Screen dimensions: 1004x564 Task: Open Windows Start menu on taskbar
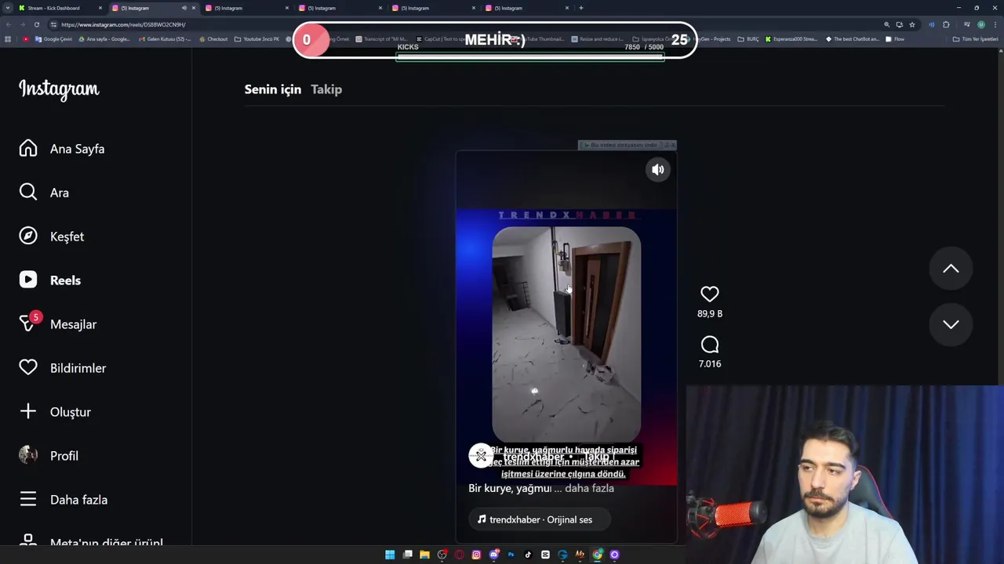point(390,555)
